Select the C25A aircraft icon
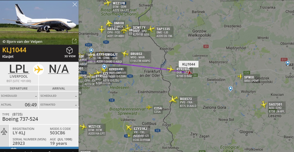 (149, 108)
